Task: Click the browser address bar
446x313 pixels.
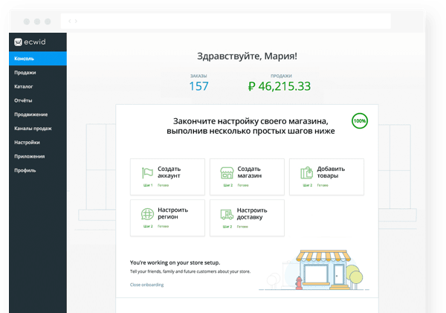Action: (226, 21)
